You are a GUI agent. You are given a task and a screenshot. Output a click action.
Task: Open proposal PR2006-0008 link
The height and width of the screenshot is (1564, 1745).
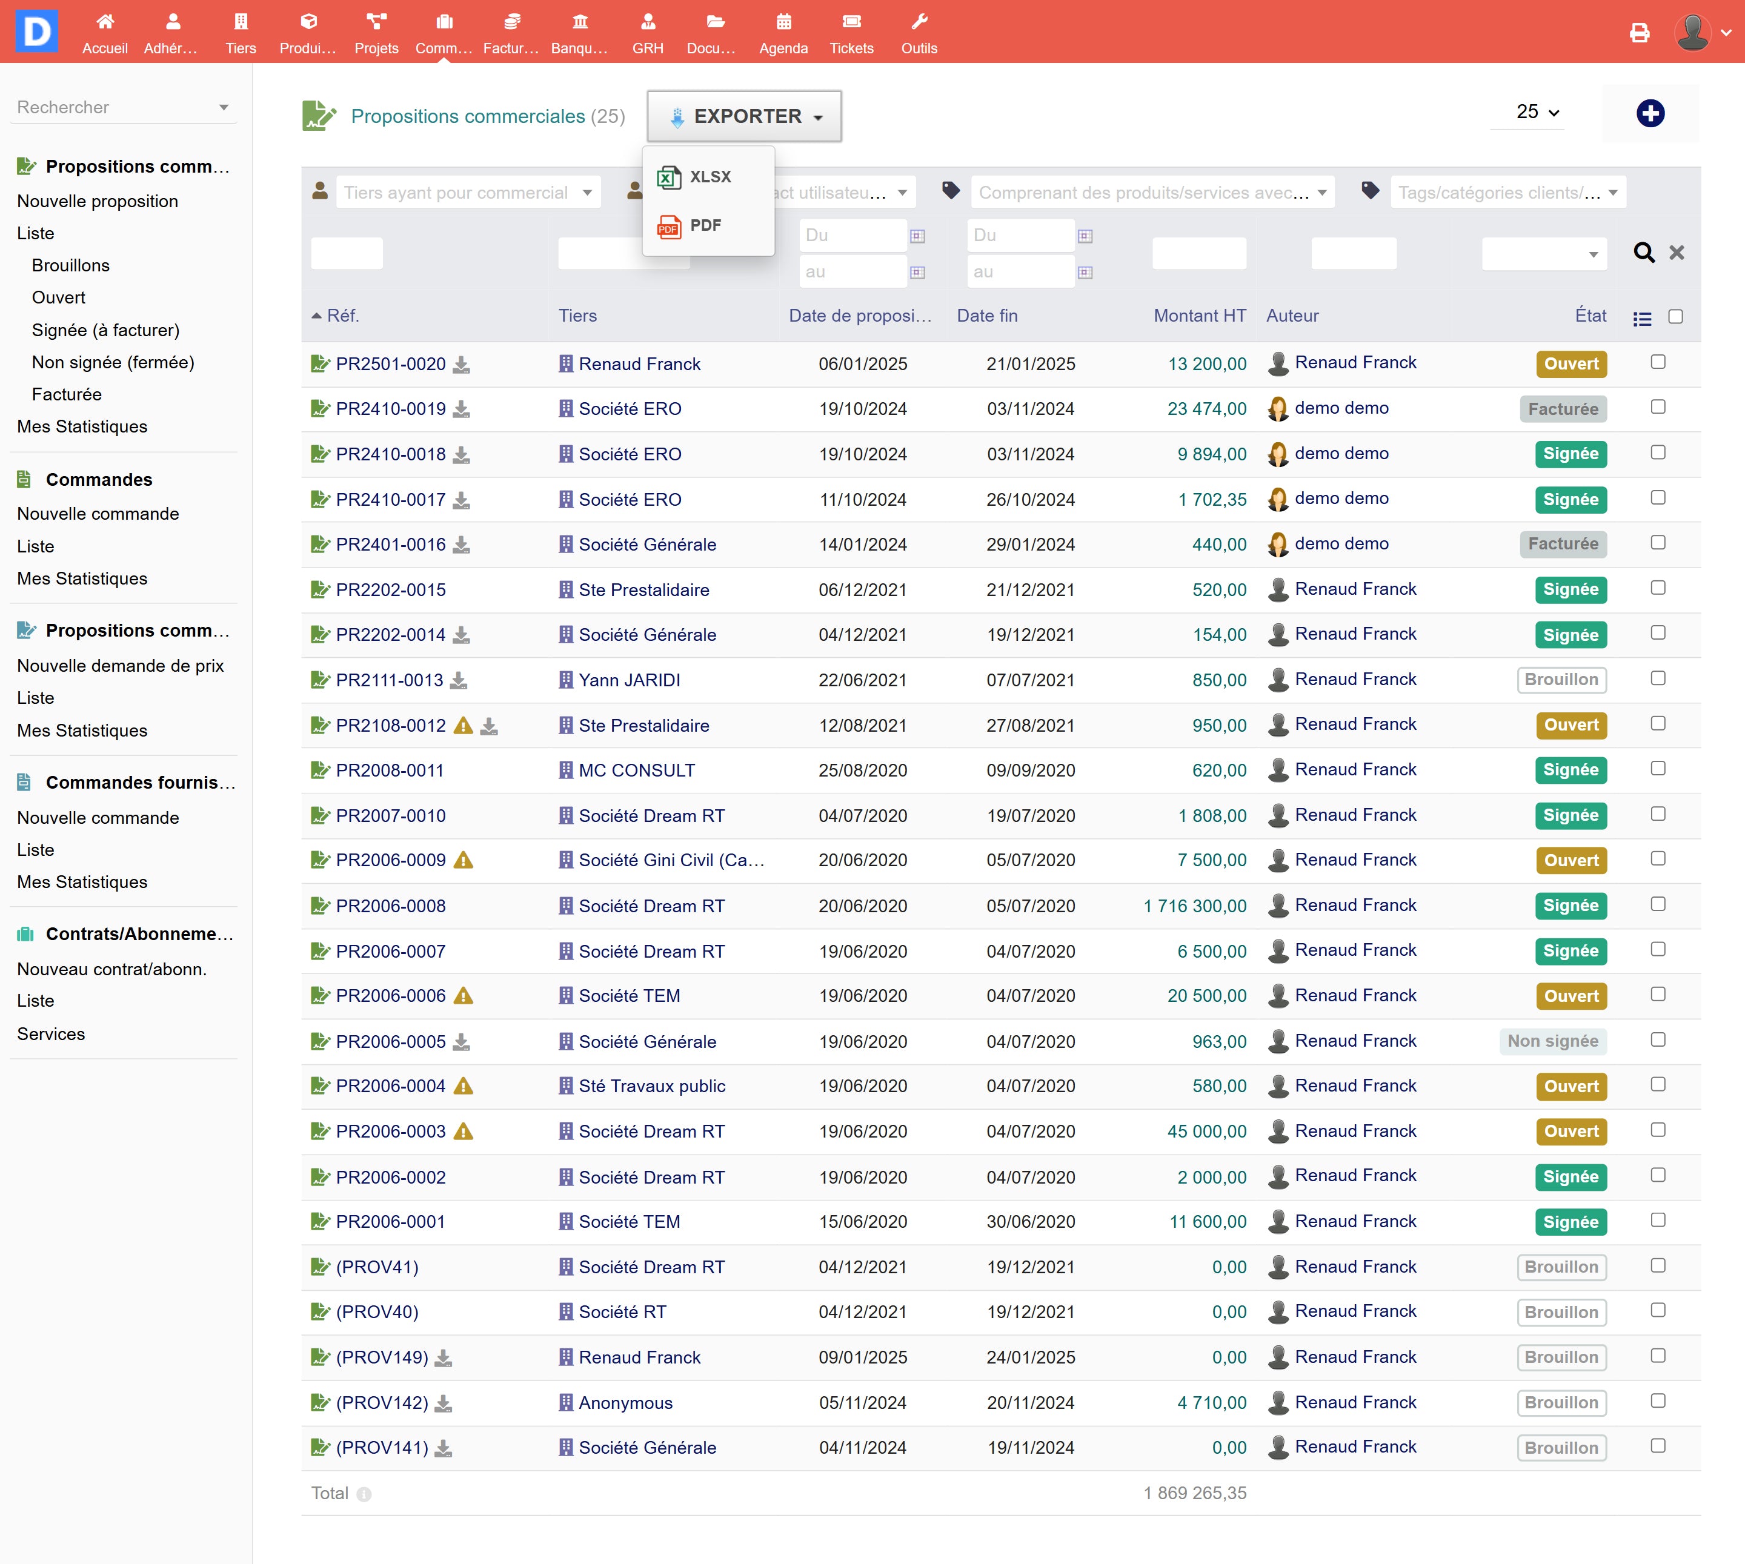(390, 906)
